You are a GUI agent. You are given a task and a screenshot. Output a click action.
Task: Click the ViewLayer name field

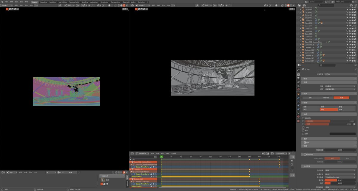point(343,2)
